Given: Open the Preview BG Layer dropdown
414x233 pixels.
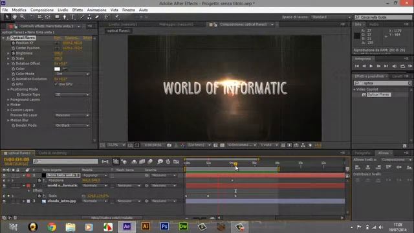Looking at the screenshot, I should click(72, 115).
